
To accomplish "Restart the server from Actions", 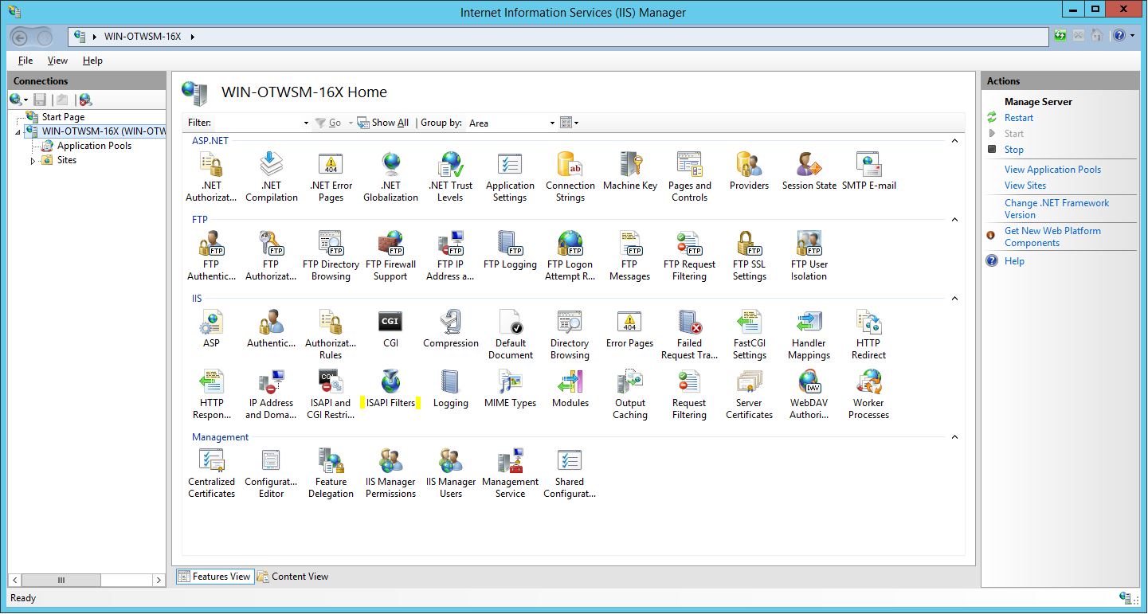I will tap(1019, 118).
